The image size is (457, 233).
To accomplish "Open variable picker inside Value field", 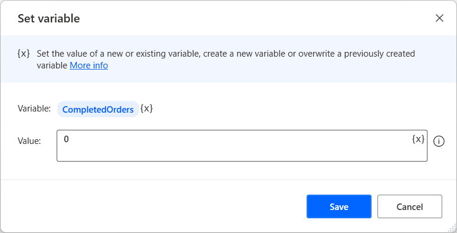I will [x=418, y=139].
